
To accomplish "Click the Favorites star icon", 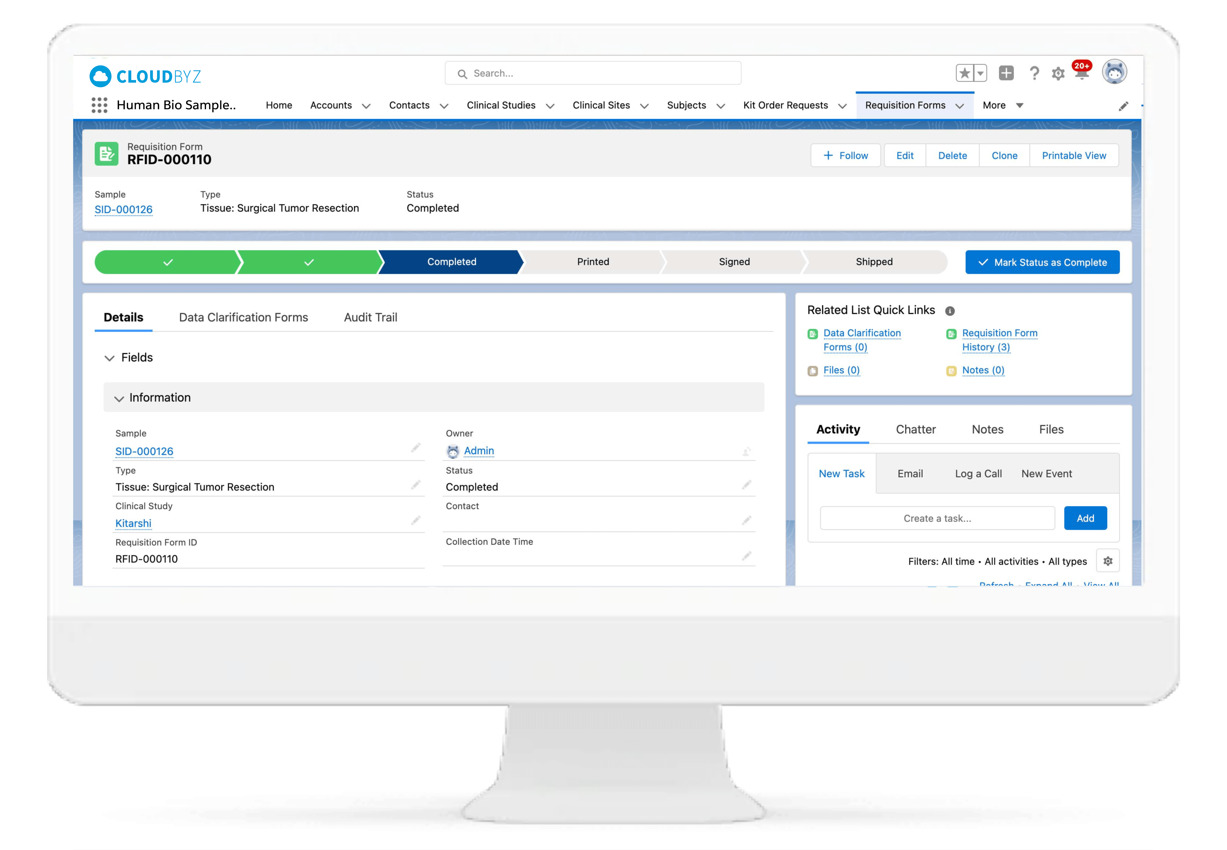I will (x=965, y=73).
